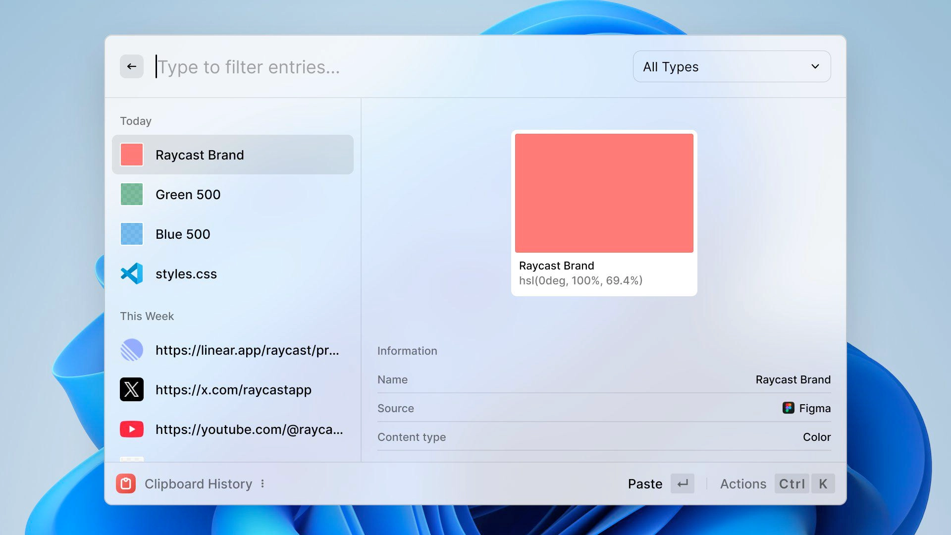Open the Actions menu button
The height and width of the screenshot is (535, 951).
tap(743, 483)
